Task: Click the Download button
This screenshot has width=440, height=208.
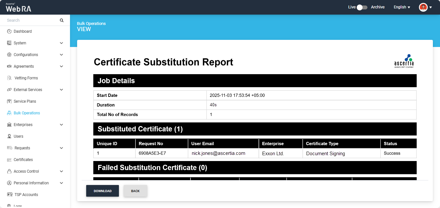Action: pyautogui.click(x=102, y=191)
